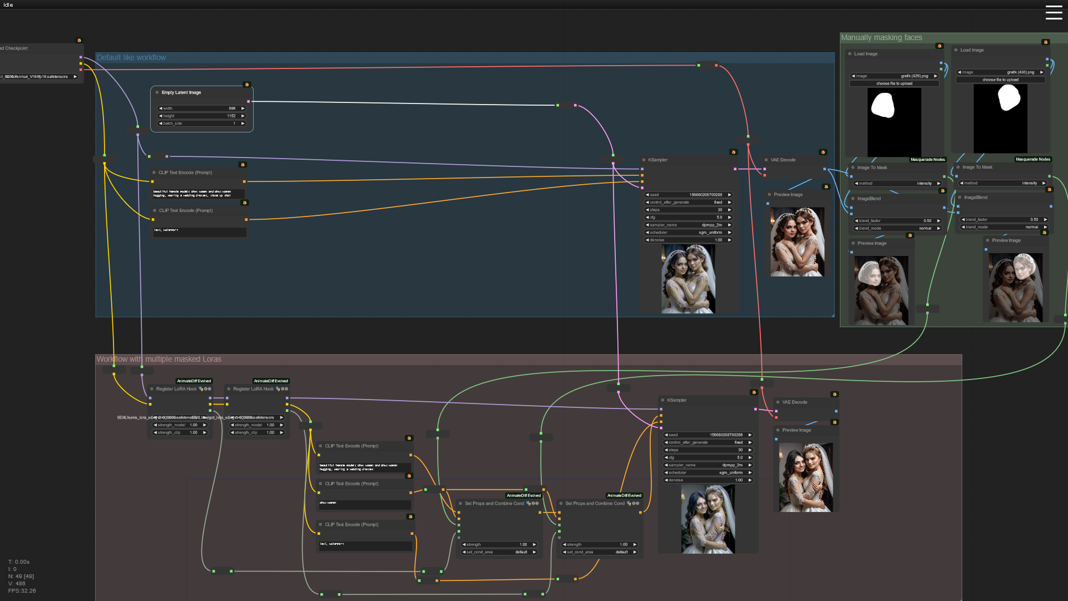Image resolution: width=1068 pixels, height=601 pixels.
Task: Click blend_factor field in left ImageBlend
Action: coord(897,221)
